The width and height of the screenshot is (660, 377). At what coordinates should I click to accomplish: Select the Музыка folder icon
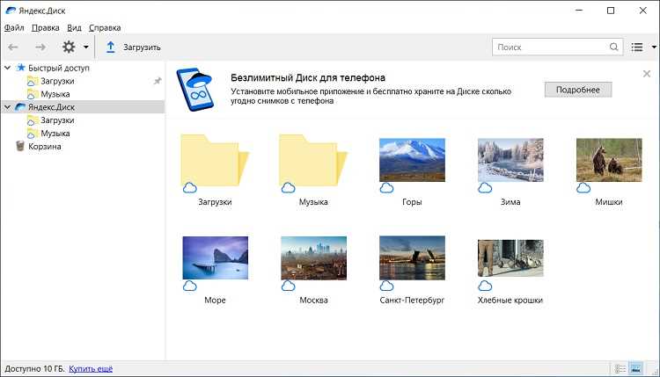[313, 160]
